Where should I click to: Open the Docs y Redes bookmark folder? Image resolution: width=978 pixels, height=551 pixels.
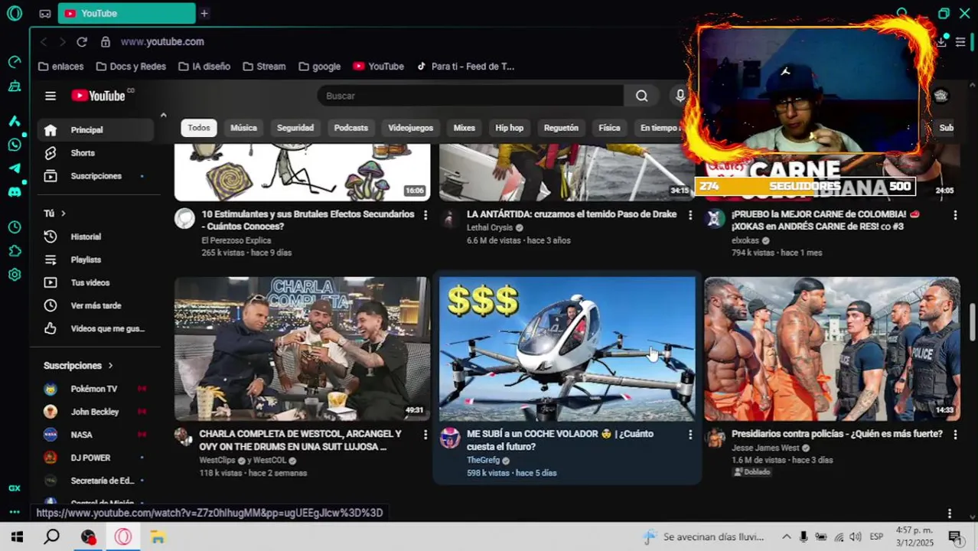(130, 67)
